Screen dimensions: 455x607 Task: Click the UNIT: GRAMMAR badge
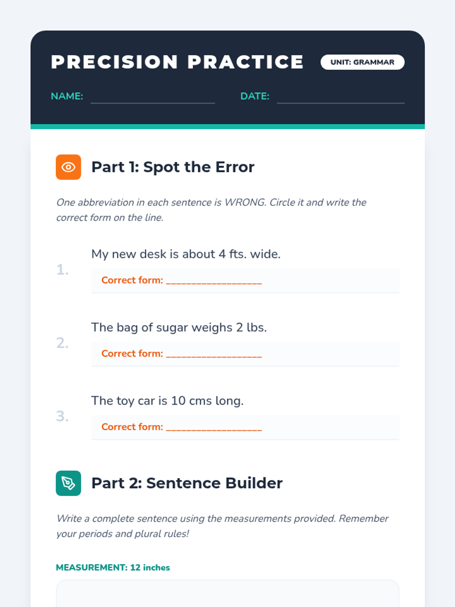362,62
